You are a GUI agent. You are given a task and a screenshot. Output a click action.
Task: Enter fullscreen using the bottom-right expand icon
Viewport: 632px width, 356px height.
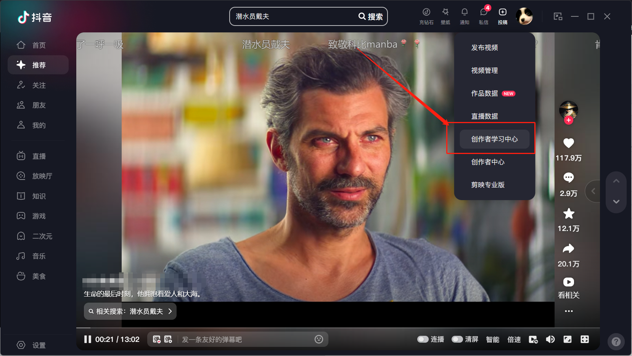(585, 339)
